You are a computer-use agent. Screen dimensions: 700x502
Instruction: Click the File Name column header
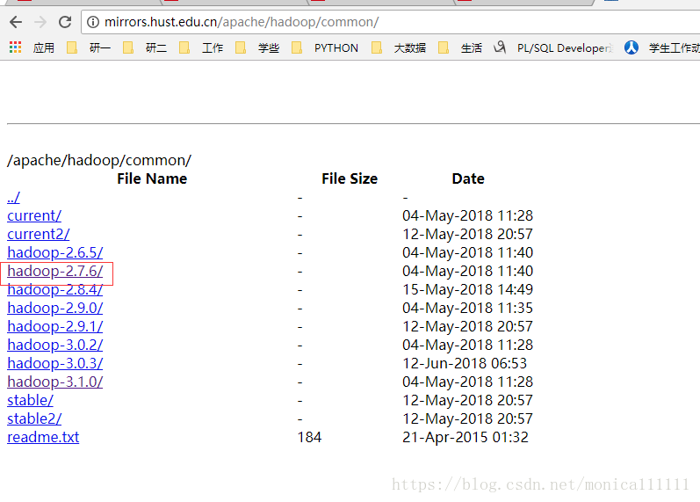152,178
